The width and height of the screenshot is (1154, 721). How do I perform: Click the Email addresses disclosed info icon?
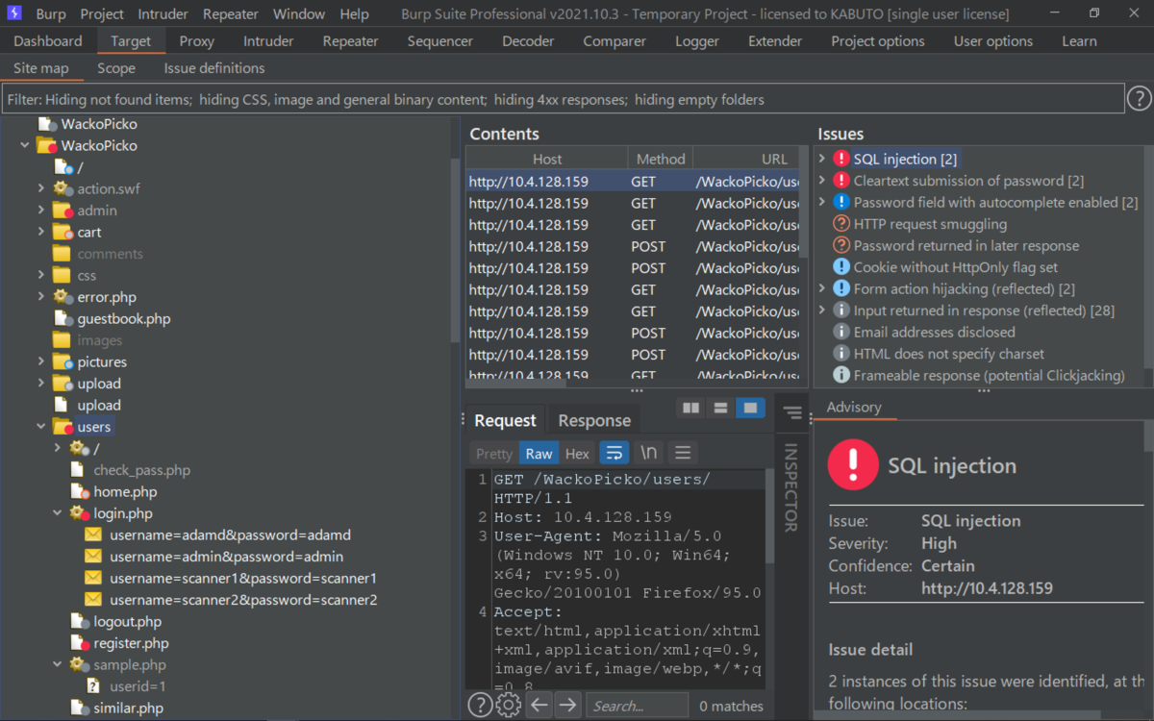coord(841,332)
